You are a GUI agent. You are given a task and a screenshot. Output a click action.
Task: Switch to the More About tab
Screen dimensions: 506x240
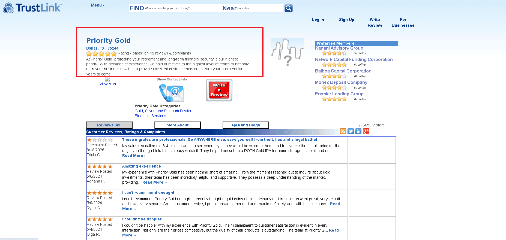178,125
